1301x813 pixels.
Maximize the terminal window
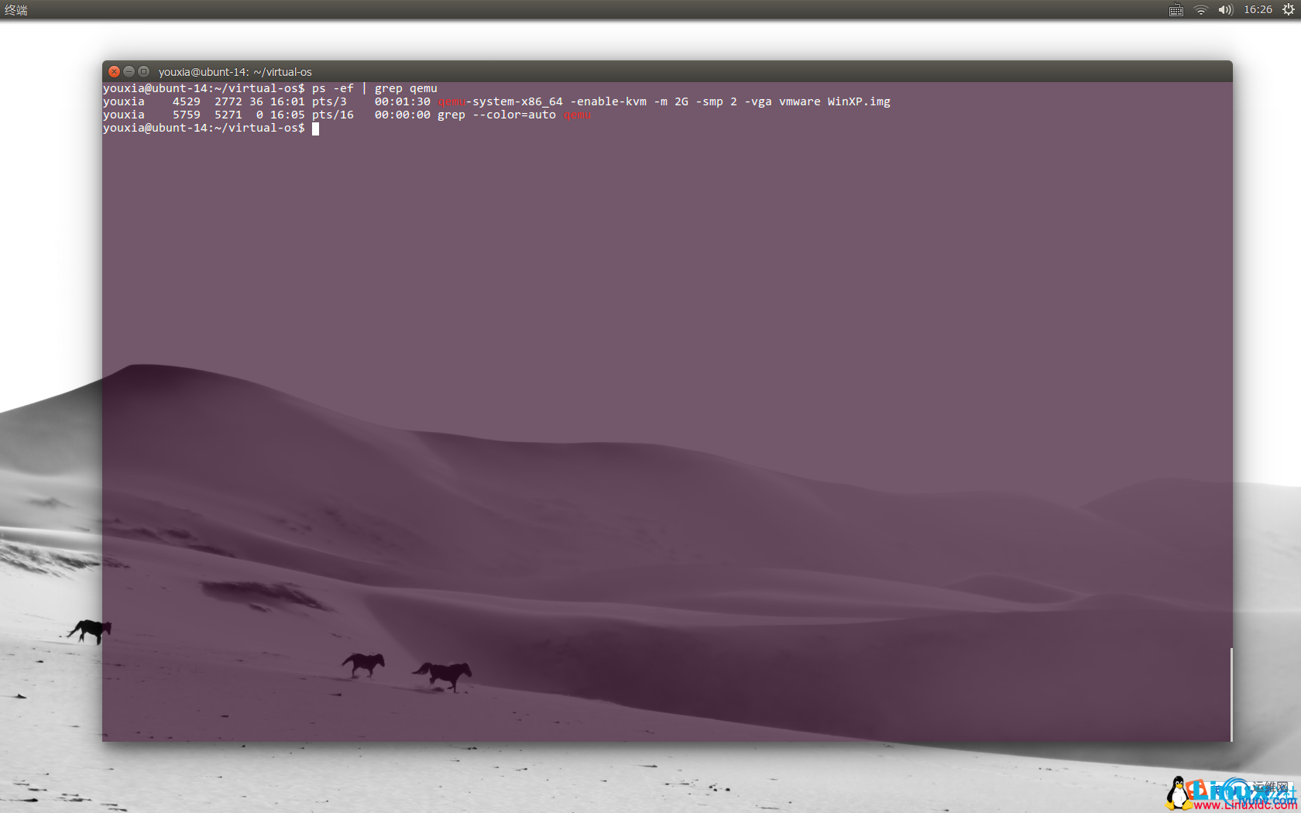click(143, 71)
